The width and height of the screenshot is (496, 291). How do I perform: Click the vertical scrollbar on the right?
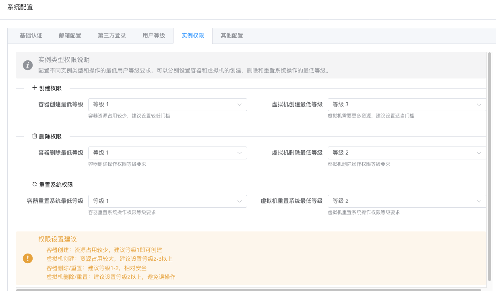(490, 166)
